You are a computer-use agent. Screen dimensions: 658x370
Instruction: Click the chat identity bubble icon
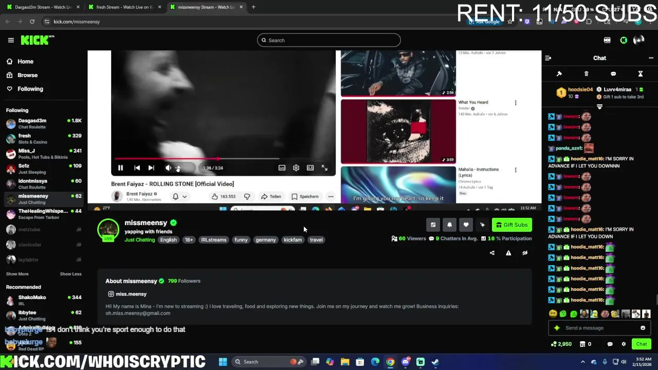(x=610, y=344)
